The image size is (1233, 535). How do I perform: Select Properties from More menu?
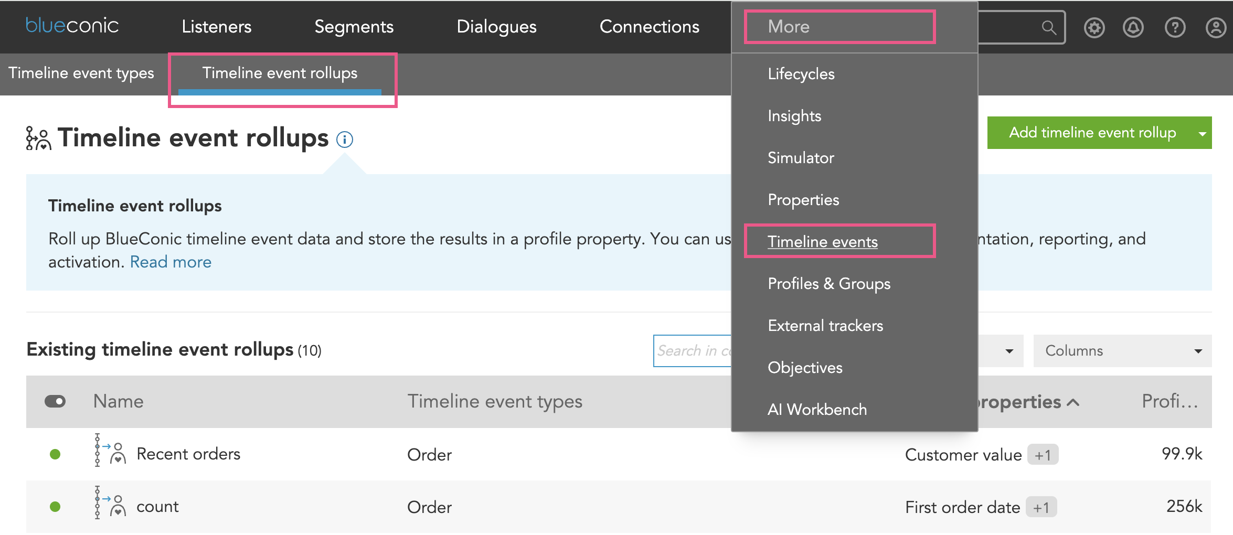(803, 200)
